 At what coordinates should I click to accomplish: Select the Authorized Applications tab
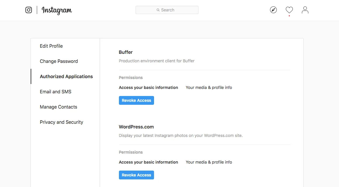click(x=66, y=76)
